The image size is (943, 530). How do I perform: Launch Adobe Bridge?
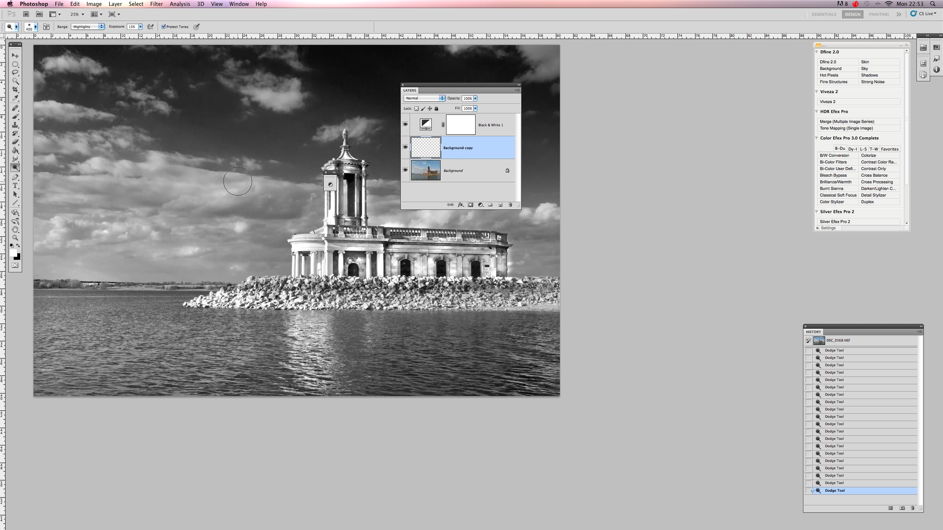click(x=26, y=14)
